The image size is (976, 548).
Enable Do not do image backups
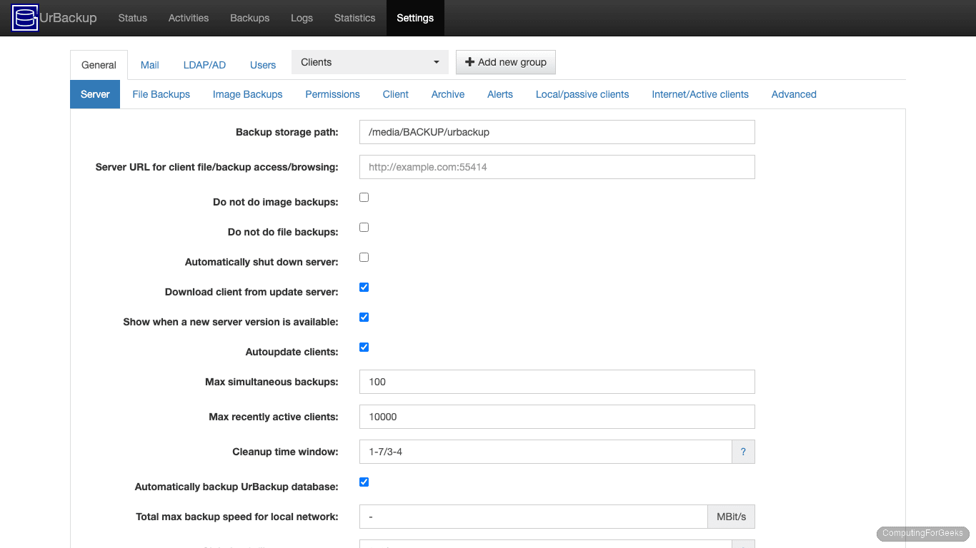point(364,197)
